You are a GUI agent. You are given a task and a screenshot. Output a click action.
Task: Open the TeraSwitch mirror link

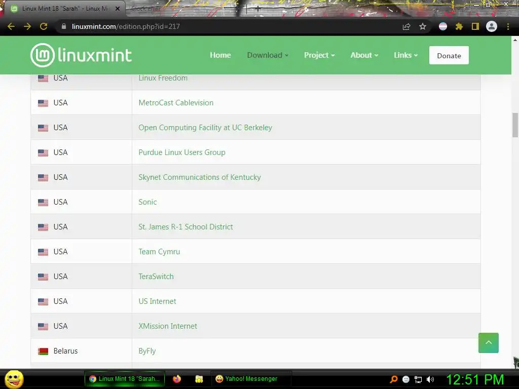(x=156, y=277)
